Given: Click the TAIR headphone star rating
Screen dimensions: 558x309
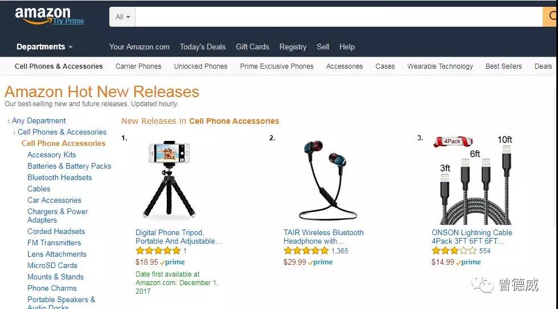Looking at the screenshot, I should pyautogui.click(x=306, y=250).
